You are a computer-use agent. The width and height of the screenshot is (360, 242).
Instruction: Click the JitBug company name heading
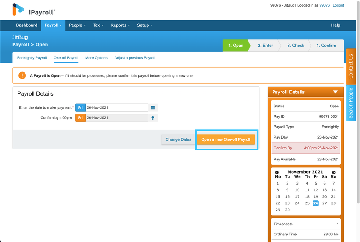[20, 37]
